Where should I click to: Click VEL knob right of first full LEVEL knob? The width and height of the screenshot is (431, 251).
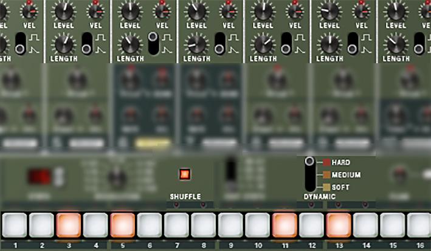coord(96,12)
